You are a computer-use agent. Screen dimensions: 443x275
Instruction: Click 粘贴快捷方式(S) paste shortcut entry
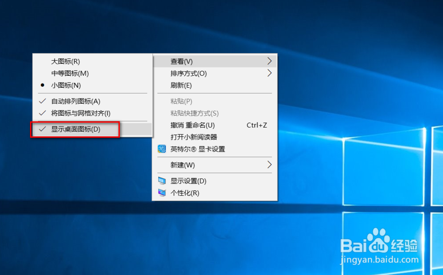coord(214,113)
